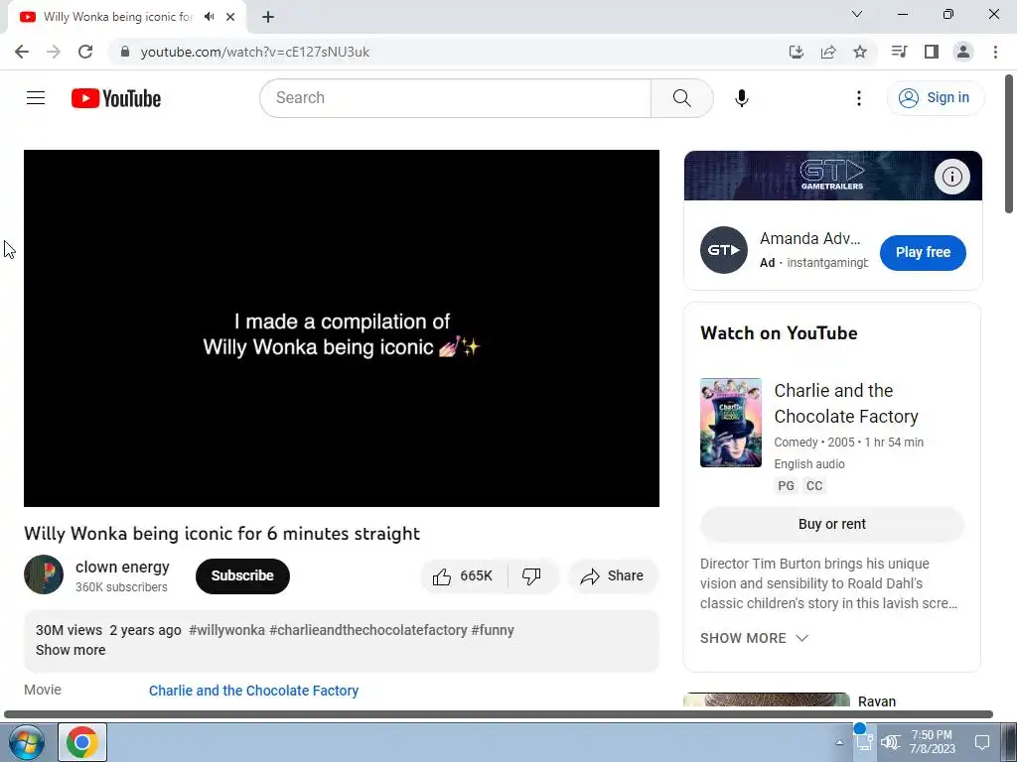
Task: Share this page from address bar
Action: [828, 52]
